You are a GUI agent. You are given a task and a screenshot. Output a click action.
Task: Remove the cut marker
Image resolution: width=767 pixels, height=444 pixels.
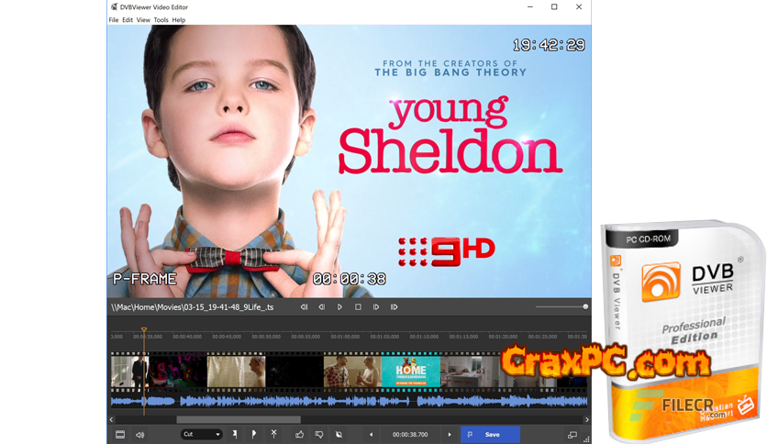coord(274,434)
